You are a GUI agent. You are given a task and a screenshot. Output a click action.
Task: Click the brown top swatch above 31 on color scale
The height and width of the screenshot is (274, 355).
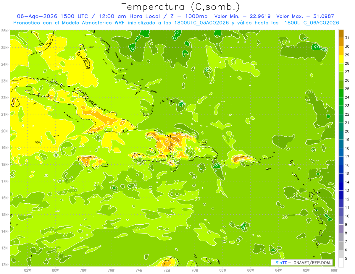coord(341,34)
